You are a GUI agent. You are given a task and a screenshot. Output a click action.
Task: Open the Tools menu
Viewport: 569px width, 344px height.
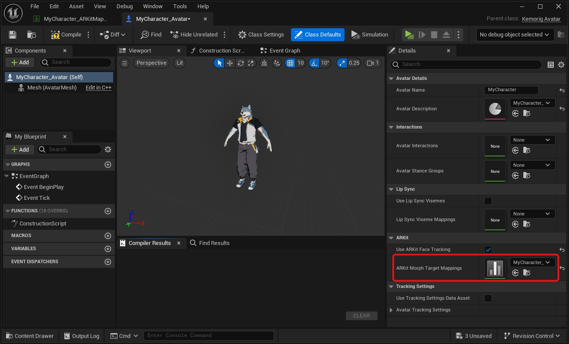point(180,7)
